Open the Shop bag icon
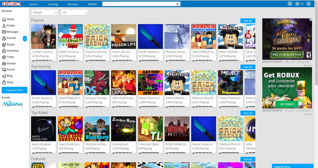 pos(4,82)
